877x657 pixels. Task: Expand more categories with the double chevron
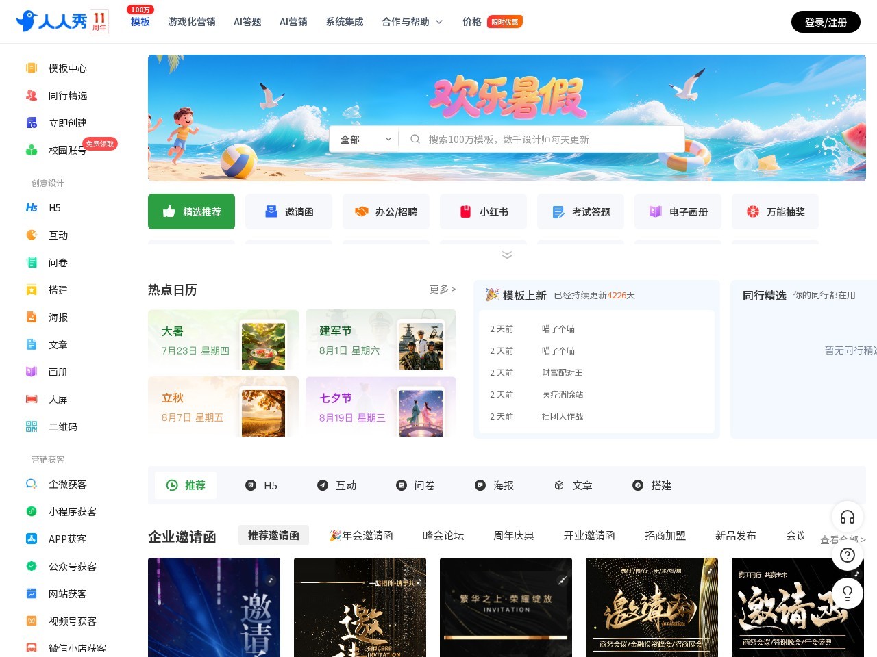click(x=507, y=255)
